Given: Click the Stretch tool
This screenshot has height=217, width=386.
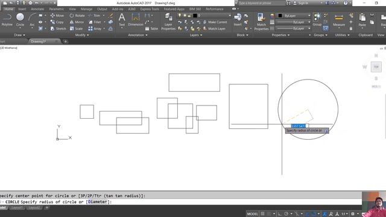Looking at the screenshot, I should [x=58, y=28].
